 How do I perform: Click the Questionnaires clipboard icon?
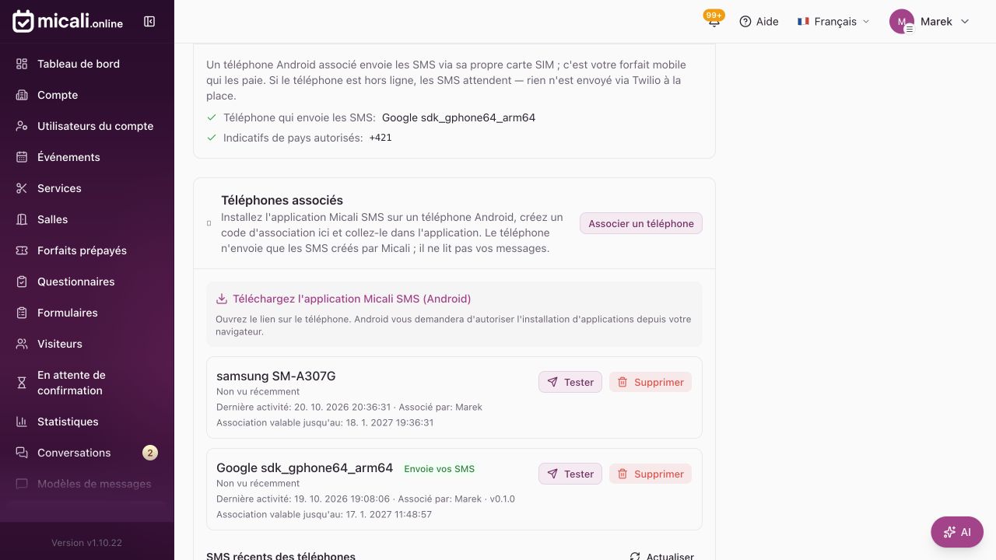click(22, 282)
